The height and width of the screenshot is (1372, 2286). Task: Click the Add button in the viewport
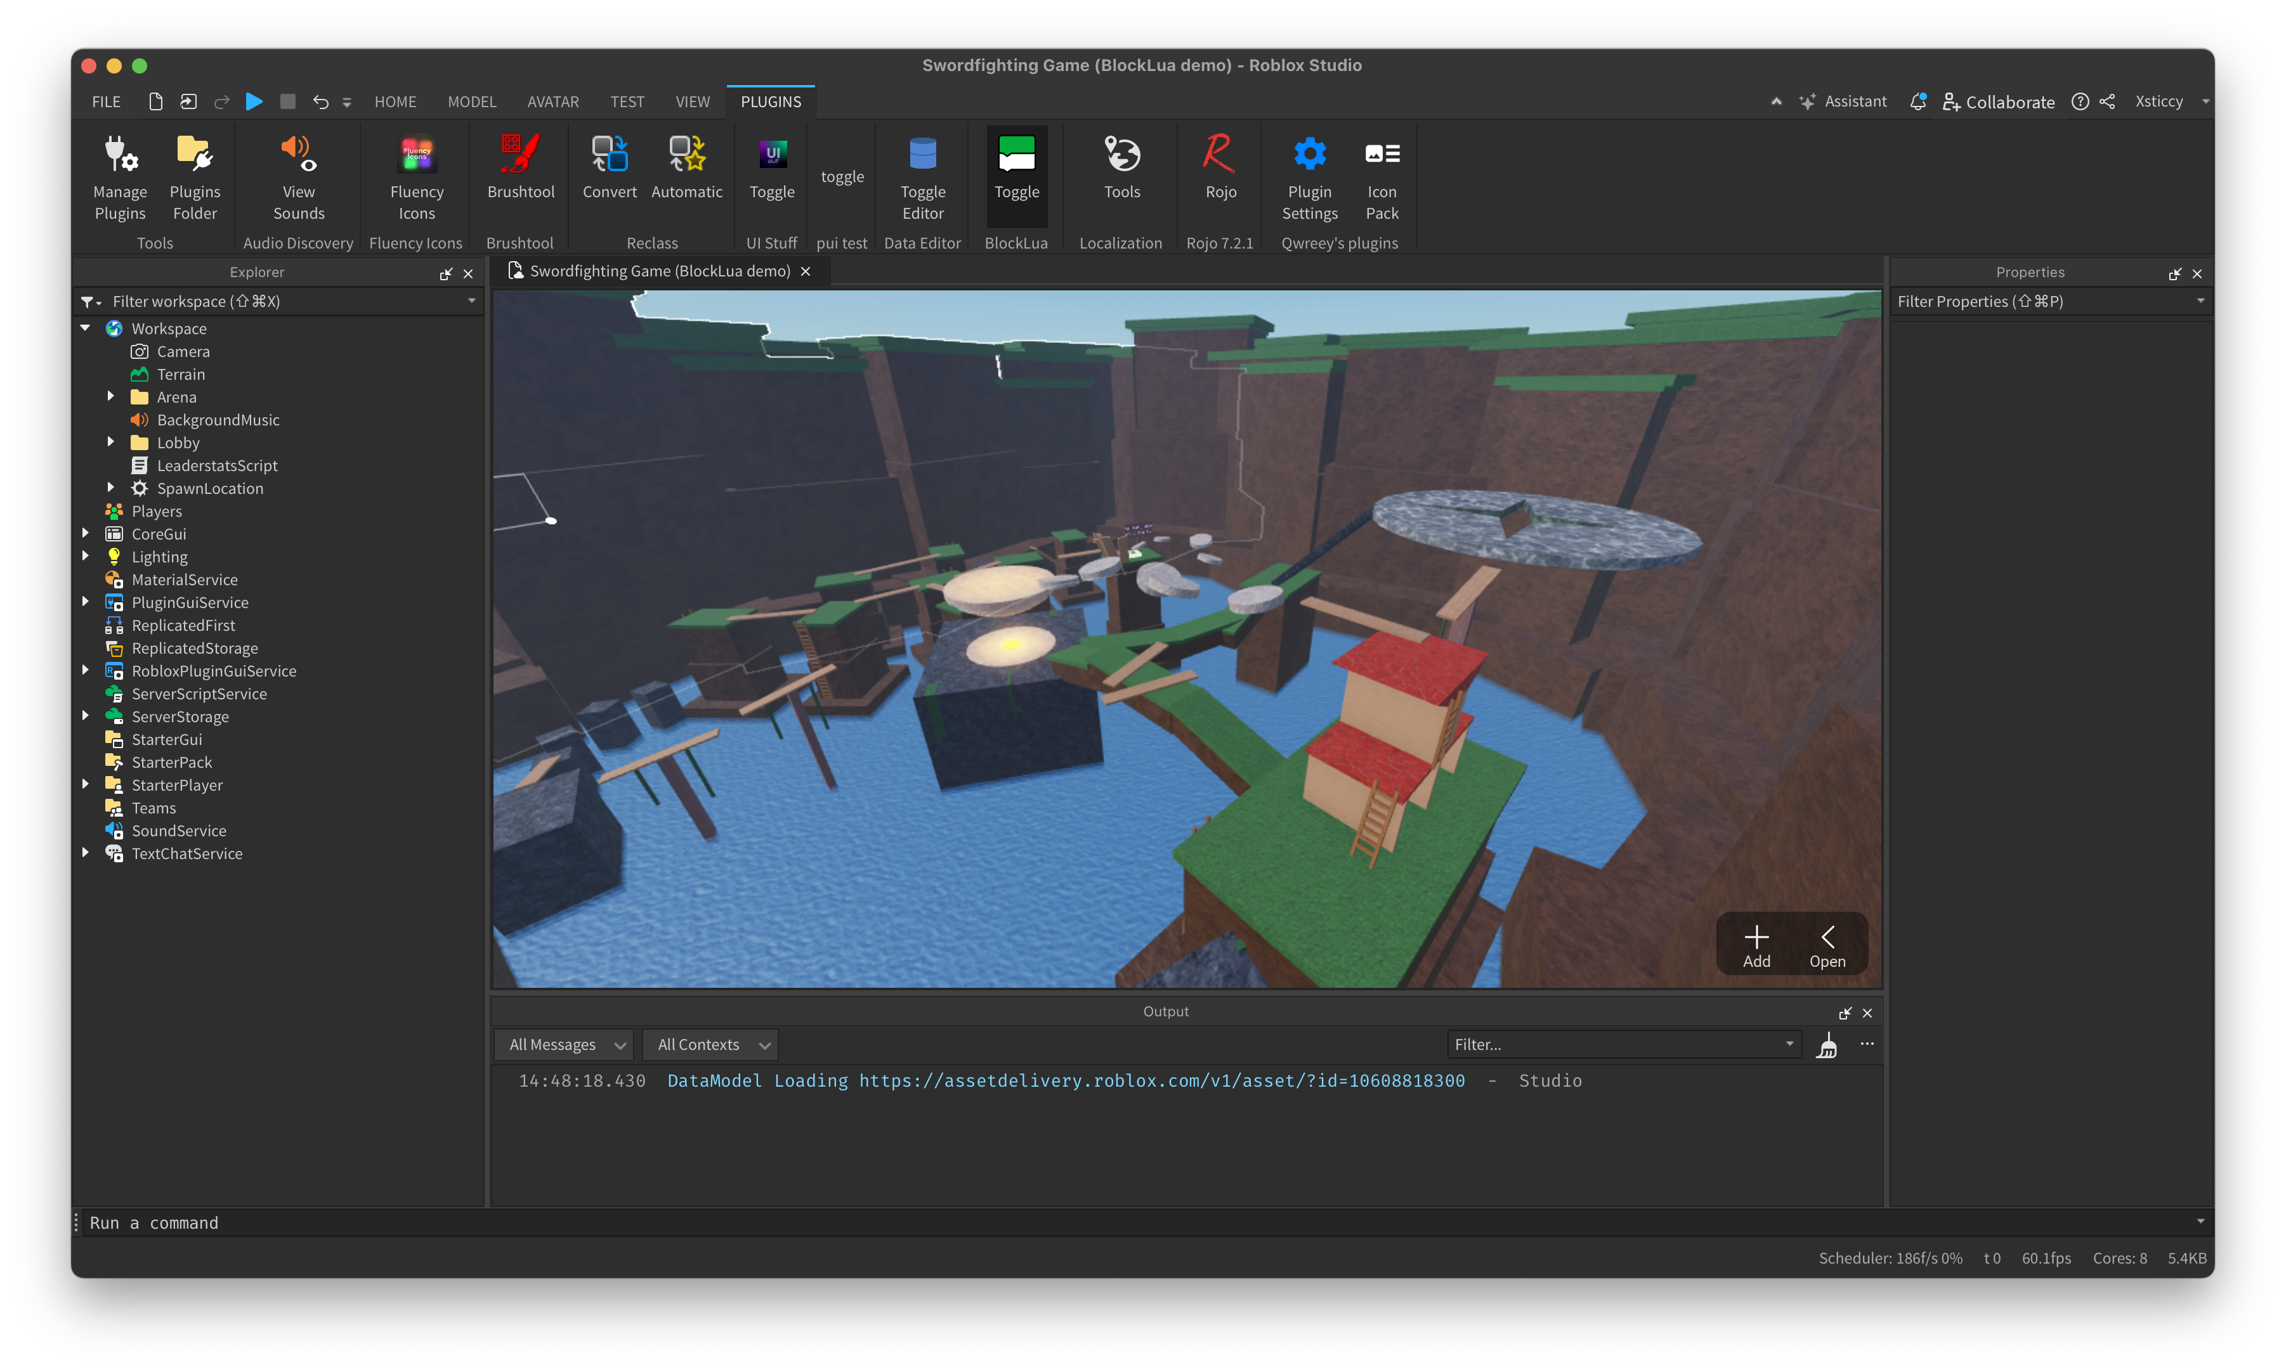coord(1756,943)
